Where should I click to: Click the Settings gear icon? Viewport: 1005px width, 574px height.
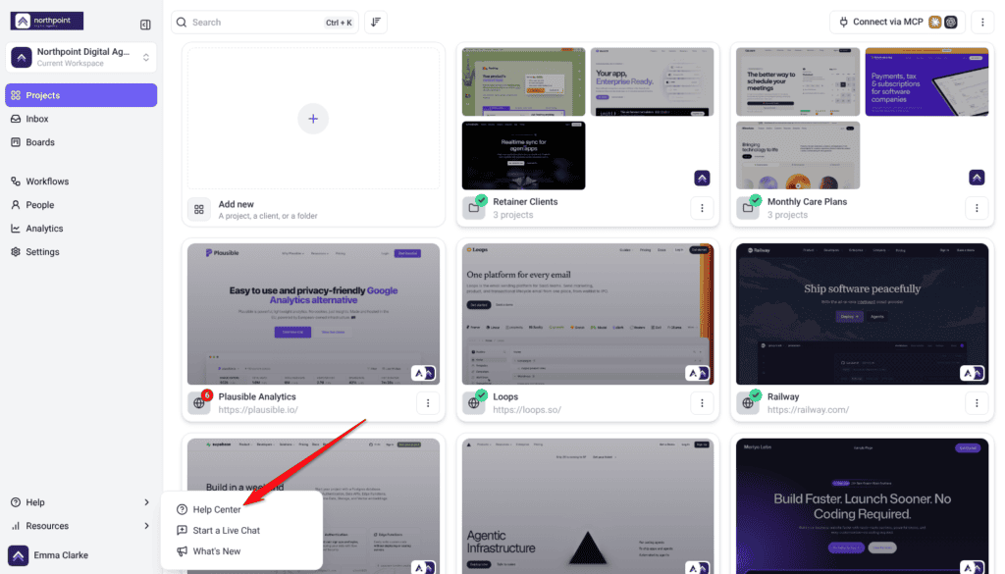16,252
